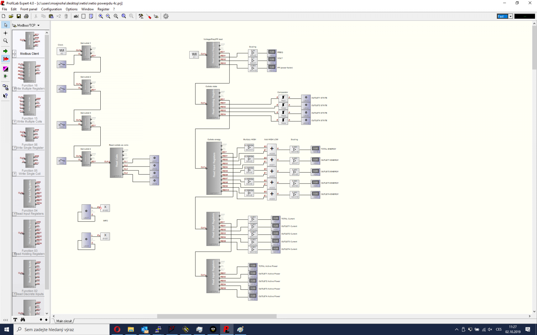Open the Register menu
Image resolution: width=537 pixels, height=335 pixels.
103,9
